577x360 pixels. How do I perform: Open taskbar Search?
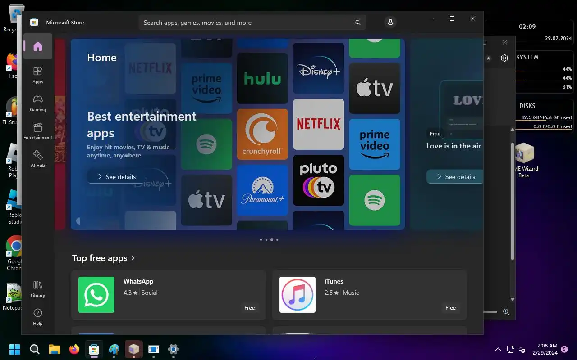pyautogui.click(x=34, y=349)
